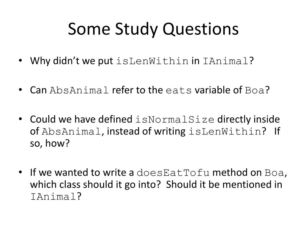This screenshot has height=230, width=307.
Task: Click the isNormalSize code word
Action: pyautogui.click(x=175, y=120)
